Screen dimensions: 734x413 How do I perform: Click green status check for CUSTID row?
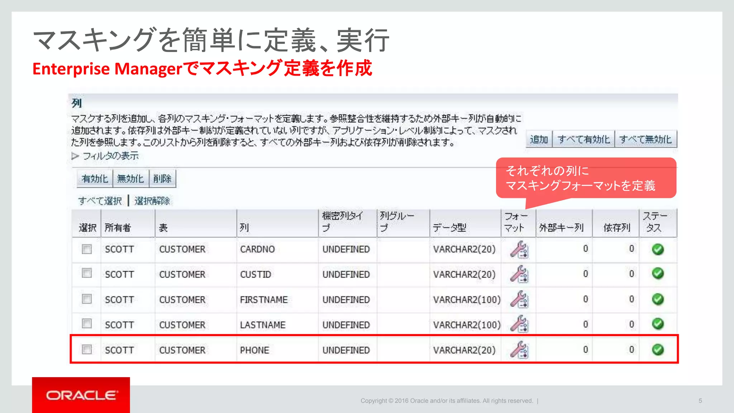point(658,273)
